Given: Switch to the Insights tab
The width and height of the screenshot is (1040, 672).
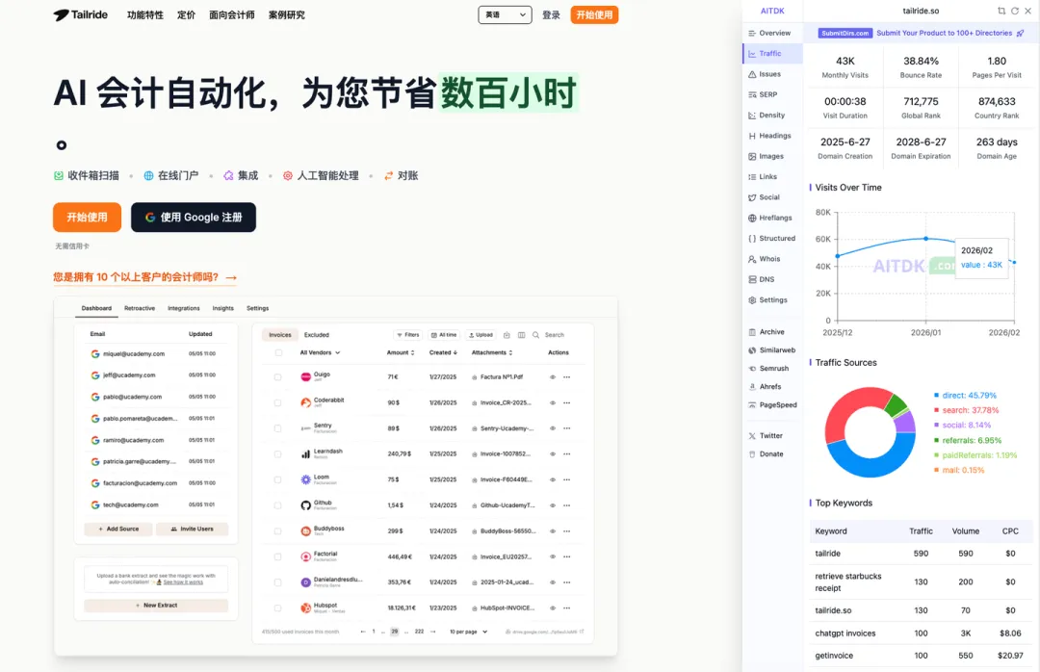Looking at the screenshot, I should point(222,308).
